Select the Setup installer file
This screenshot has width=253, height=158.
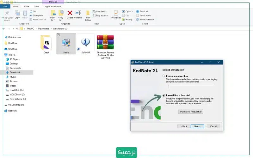click(x=66, y=44)
